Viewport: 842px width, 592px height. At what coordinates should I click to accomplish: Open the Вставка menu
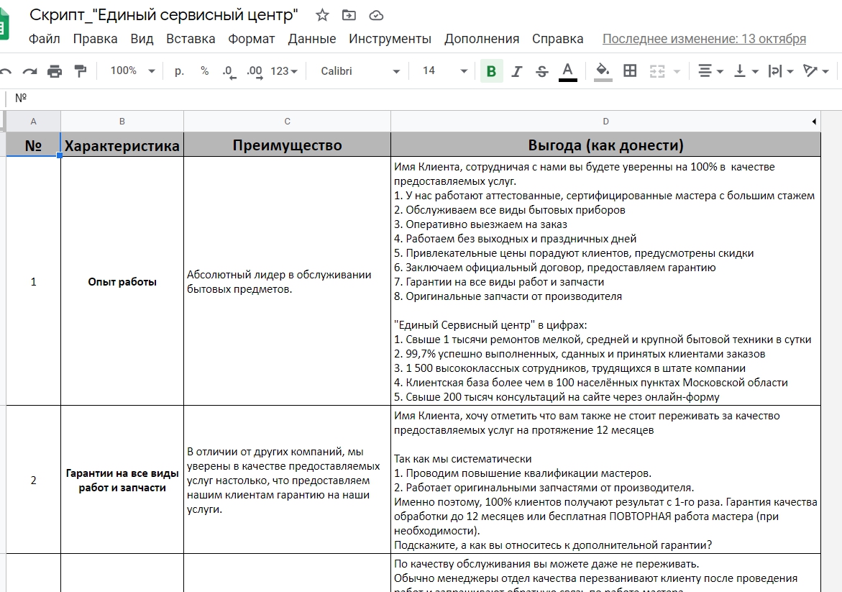191,39
